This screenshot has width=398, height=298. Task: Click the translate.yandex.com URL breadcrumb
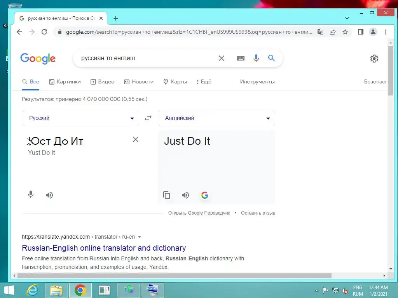(78, 237)
